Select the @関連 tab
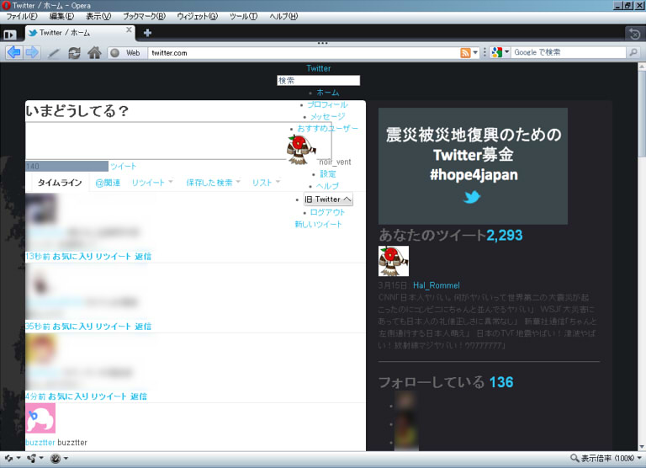The image size is (646, 468). [x=108, y=183]
